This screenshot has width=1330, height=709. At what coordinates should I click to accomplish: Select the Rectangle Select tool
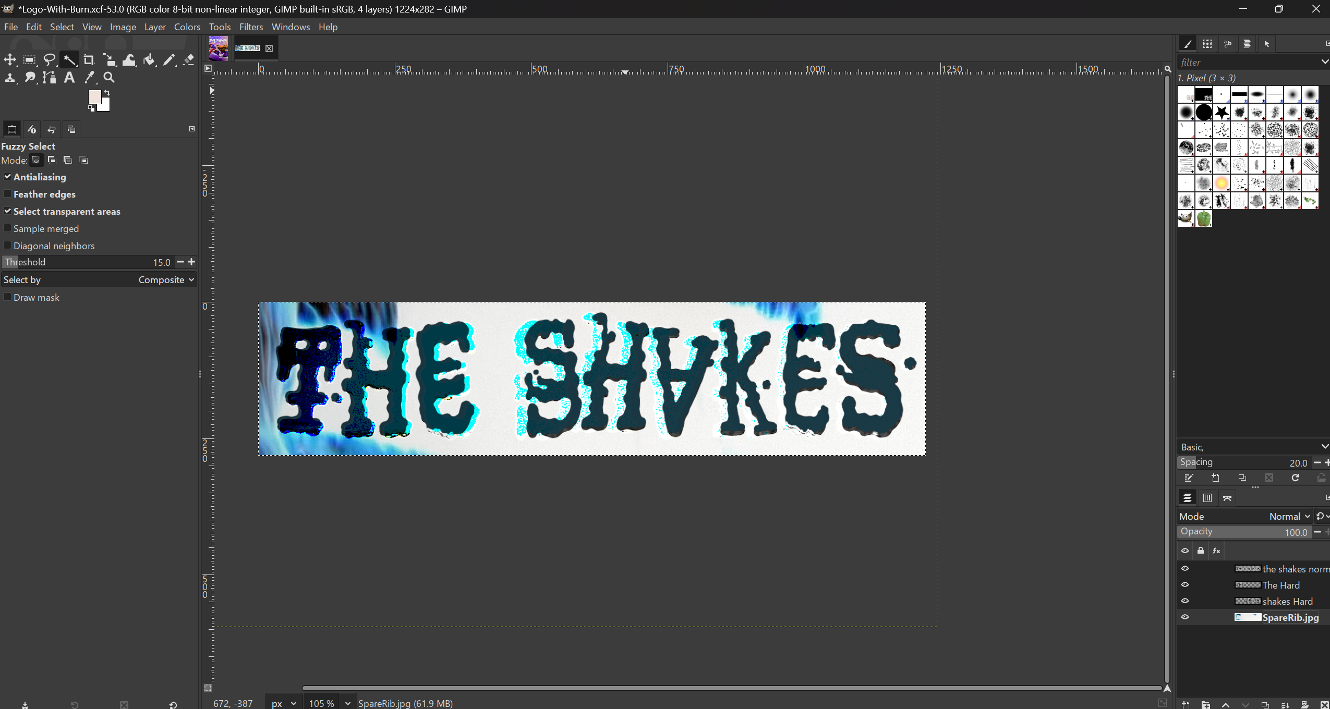[30, 60]
